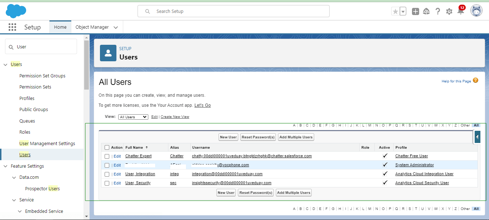Click the top New User button

click(x=228, y=137)
